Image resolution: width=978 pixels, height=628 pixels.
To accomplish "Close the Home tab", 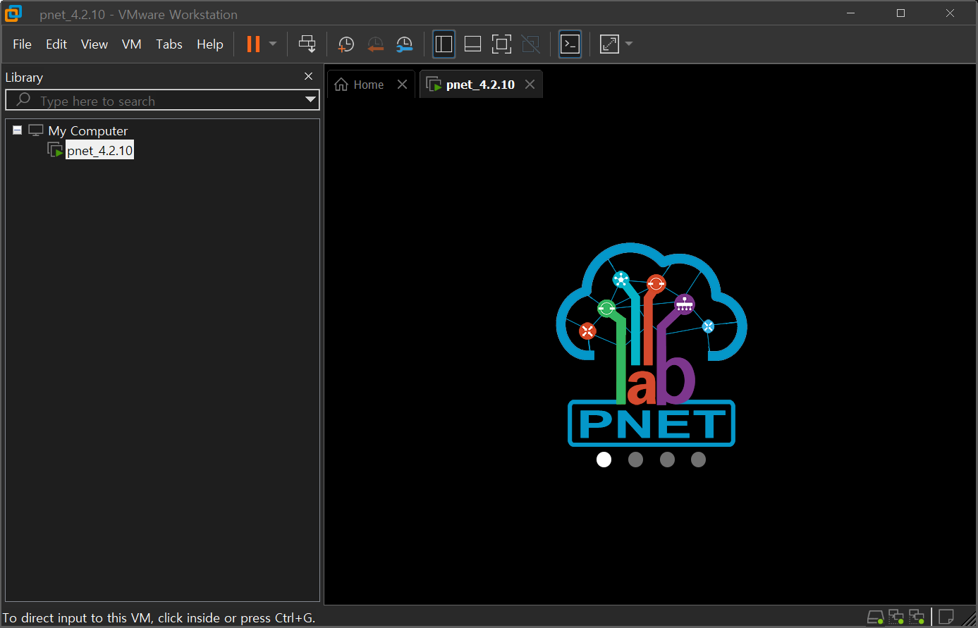I will click(402, 85).
